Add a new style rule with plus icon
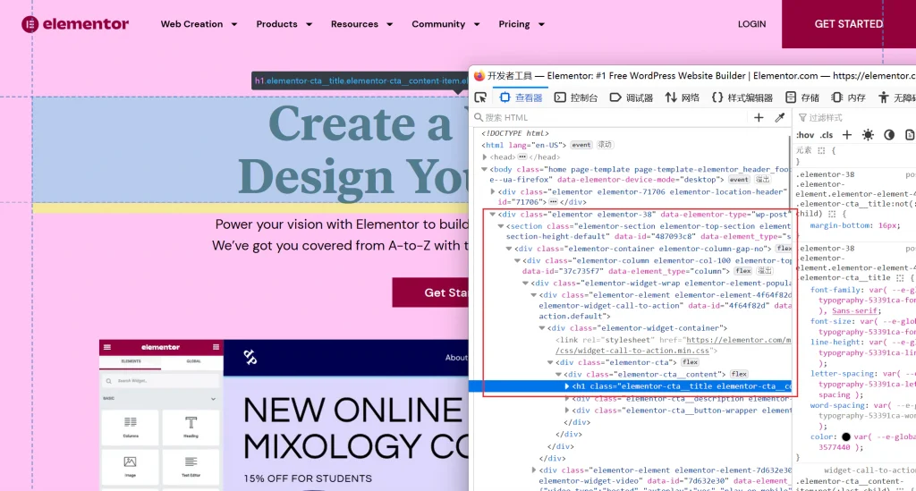This screenshot has height=491, width=916. coord(846,135)
